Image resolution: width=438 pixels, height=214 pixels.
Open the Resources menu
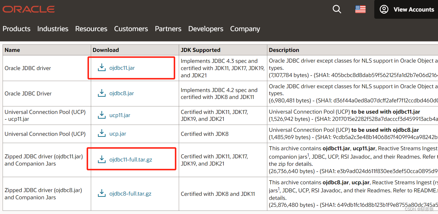[91, 29]
